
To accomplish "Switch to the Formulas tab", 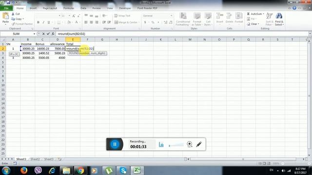I will [69, 8].
